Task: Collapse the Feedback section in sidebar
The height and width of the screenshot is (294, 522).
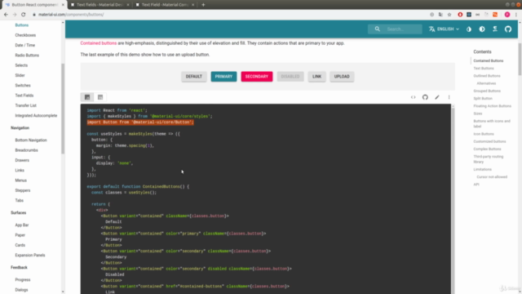Action: (19, 267)
